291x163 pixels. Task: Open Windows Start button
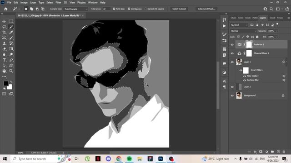[5, 159]
